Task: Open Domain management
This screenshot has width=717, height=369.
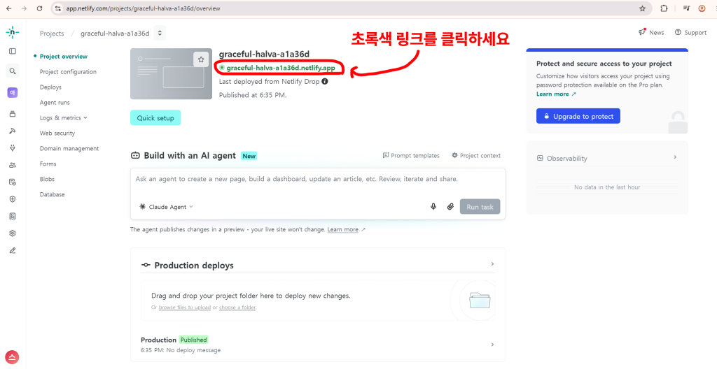Action: [69, 148]
